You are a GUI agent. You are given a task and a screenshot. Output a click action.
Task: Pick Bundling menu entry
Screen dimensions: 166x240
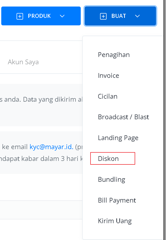(112, 179)
